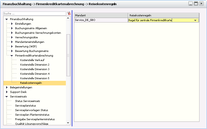207x129 pixels.
Task: Type in the Suche search field
Action: [x=34, y=13]
